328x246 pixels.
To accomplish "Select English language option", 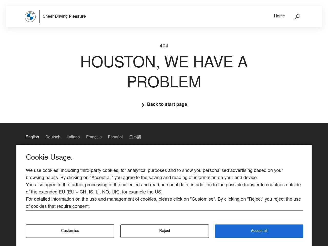I will (32, 137).
